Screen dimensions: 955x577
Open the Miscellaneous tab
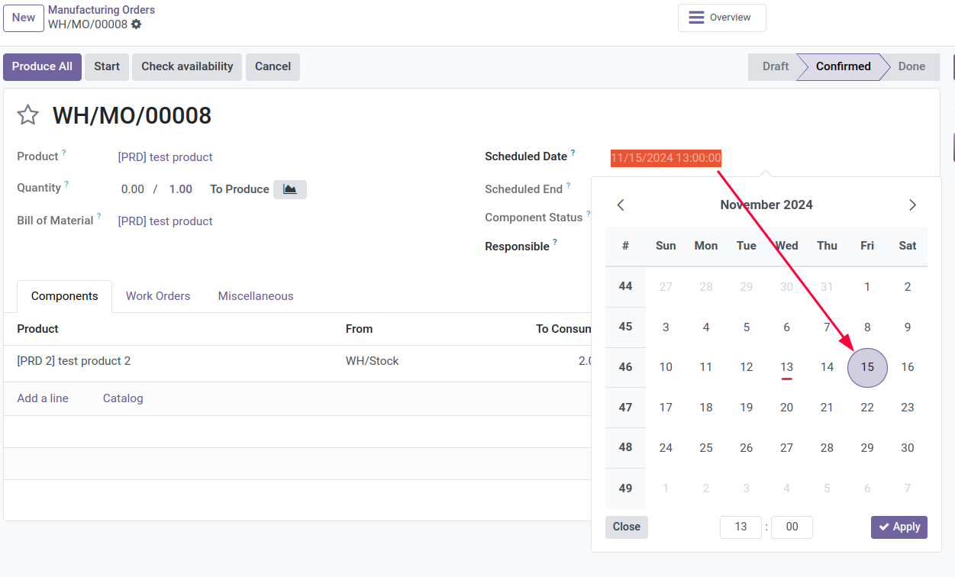pos(256,296)
